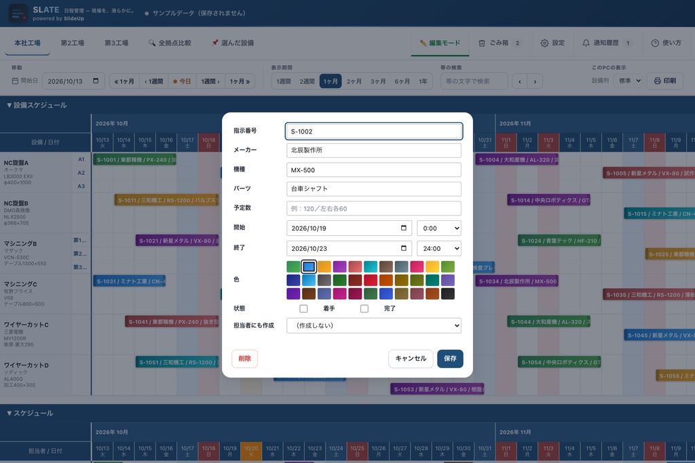Click the 帯の文字で検索 search box
This screenshot has height=463, width=695.
click(x=474, y=81)
